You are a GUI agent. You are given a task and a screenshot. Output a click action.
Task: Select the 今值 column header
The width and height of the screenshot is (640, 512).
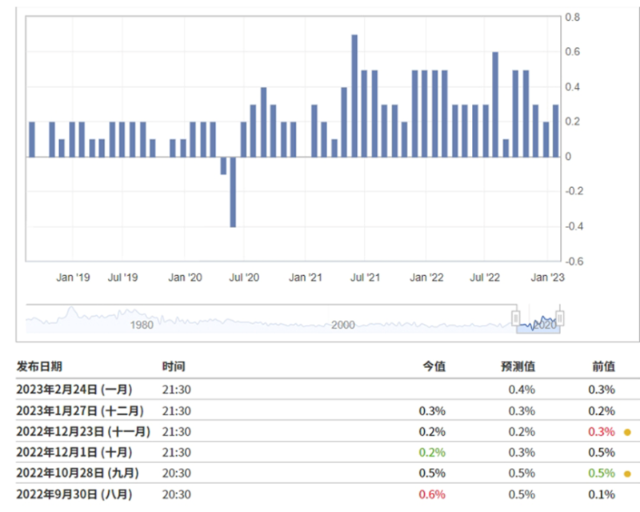(x=434, y=366)
